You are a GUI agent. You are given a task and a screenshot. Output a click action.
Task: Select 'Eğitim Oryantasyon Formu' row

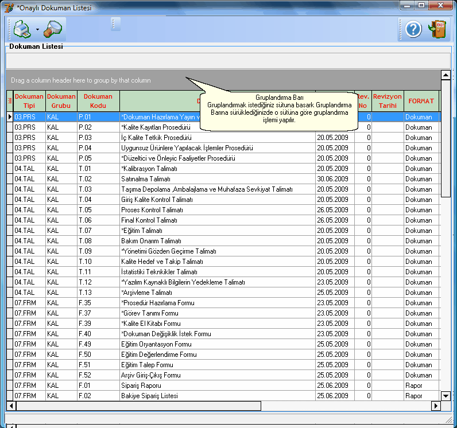223,344
